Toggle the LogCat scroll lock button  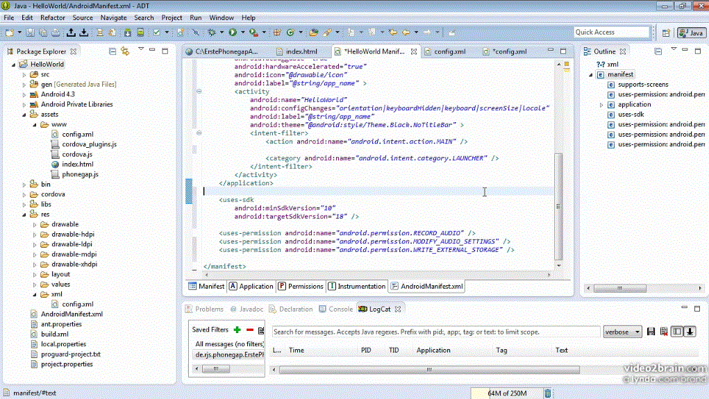click(690, 332)
